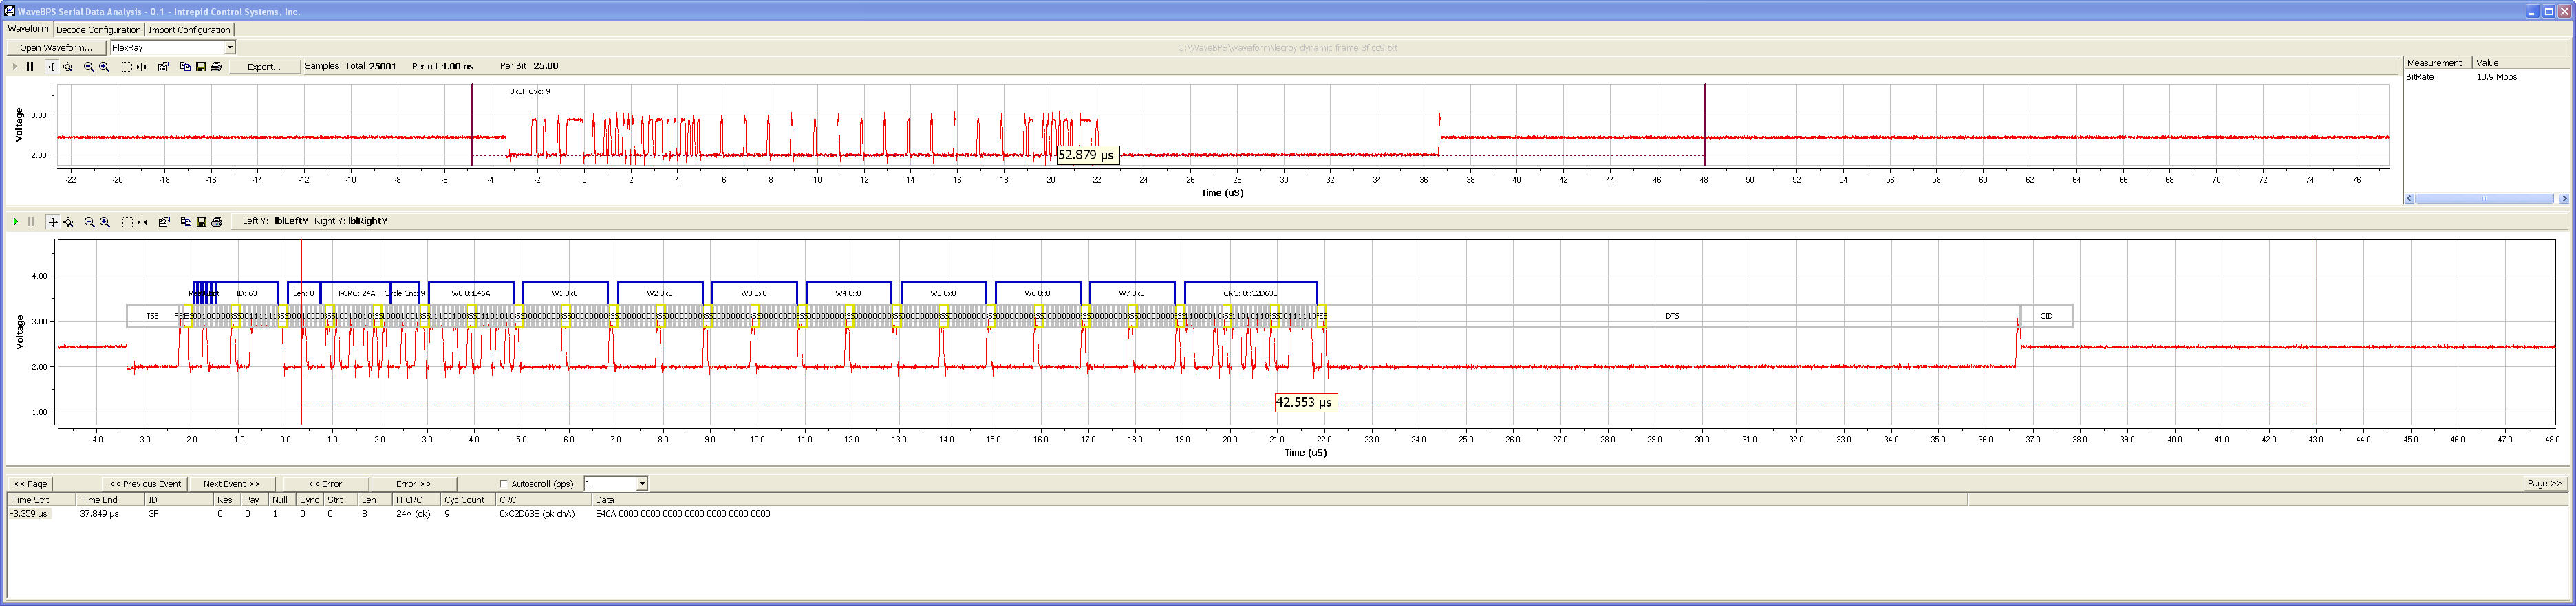This screenshot has height=606, width=2576.
Task: Select pan crosshair tool in upper toolbar
Action: (x=52, y=67)
